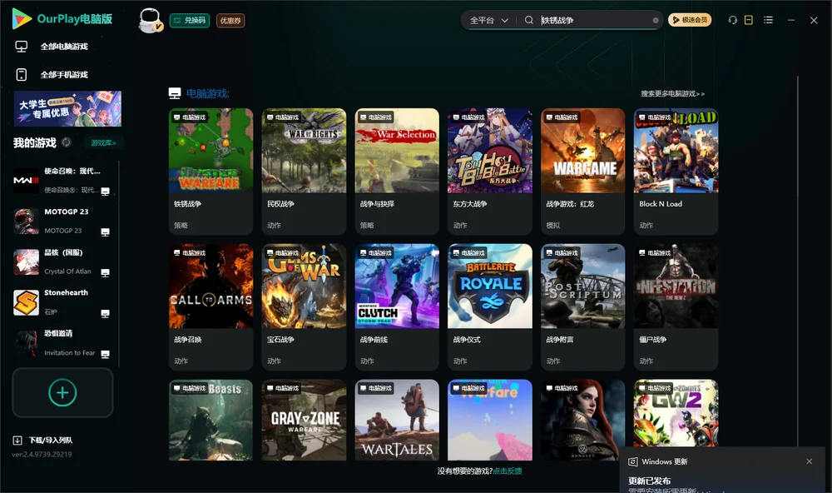The width and height of the screenshot is (832, 493).
Task: Clear the search text with the x icon
Action: pos(656,20)
